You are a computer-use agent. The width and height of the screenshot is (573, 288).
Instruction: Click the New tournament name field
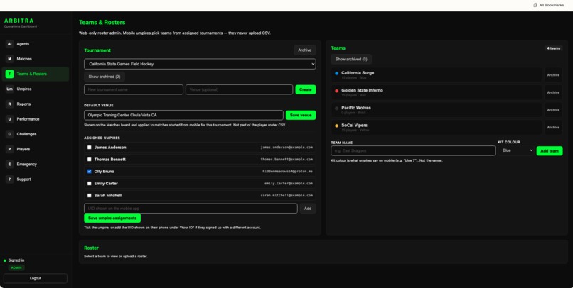(x=134, y=89)
